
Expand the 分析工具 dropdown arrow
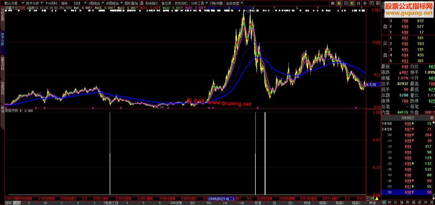tap(206, 3)
